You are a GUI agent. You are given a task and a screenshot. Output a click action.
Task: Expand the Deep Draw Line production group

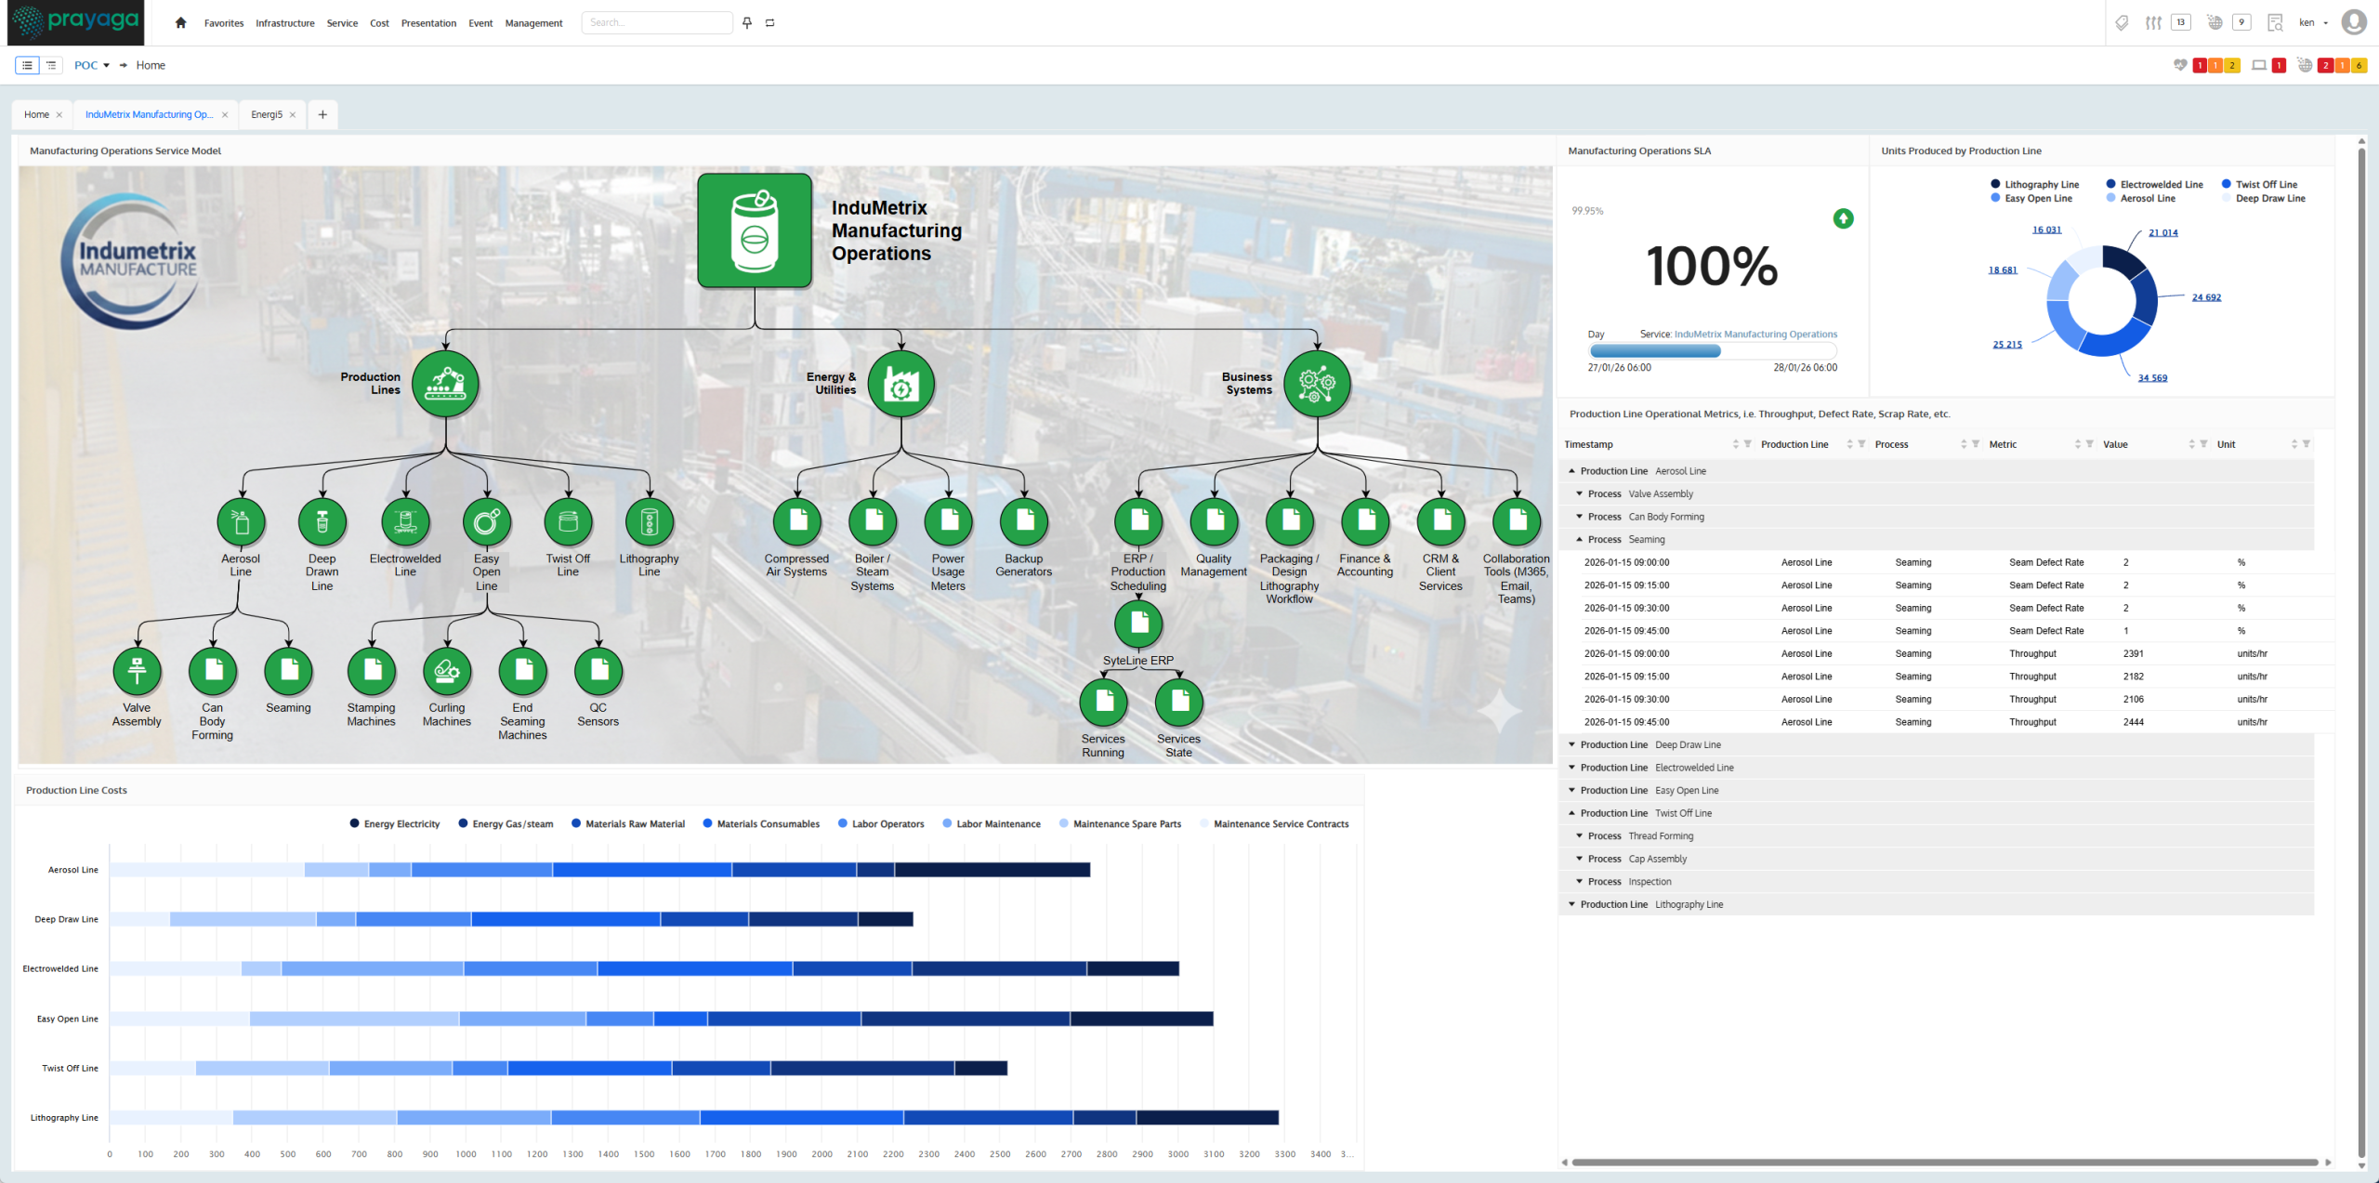tap(1571, 744)
